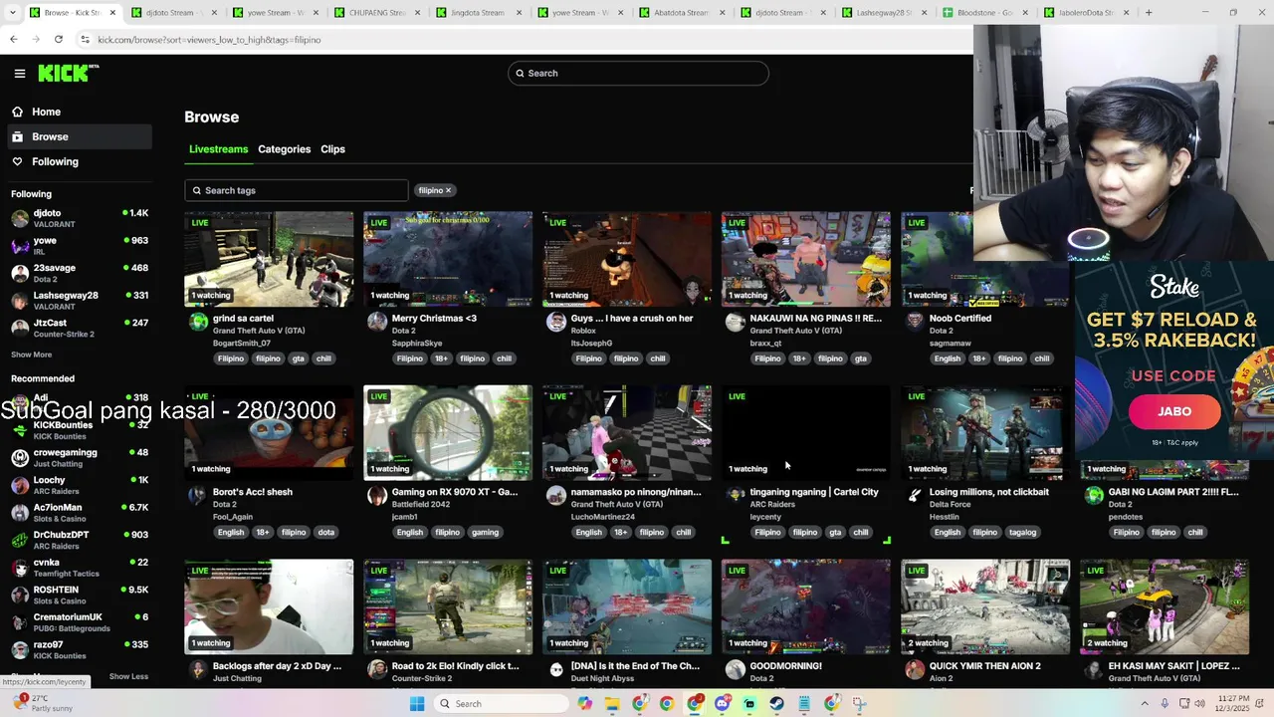Screen dimensions: 1274x717
Task: Open the ROSHTEIN recommended channel
Action: (78, 595)
